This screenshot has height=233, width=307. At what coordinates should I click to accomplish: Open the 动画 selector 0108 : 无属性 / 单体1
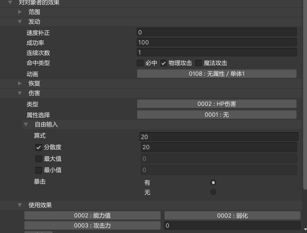(x=217, y=74)
